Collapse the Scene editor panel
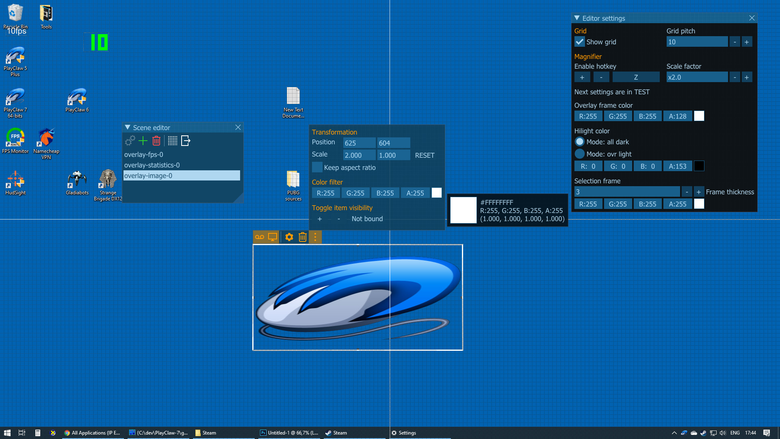The height and width of the screenshot is (439, 780). pos(127,127)
